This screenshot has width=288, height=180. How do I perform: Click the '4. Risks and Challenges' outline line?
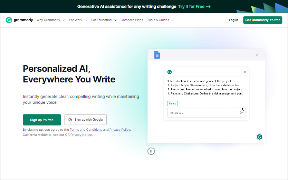(x=205, y=93)
